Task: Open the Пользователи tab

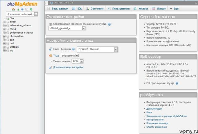Action: coord(119,9)
